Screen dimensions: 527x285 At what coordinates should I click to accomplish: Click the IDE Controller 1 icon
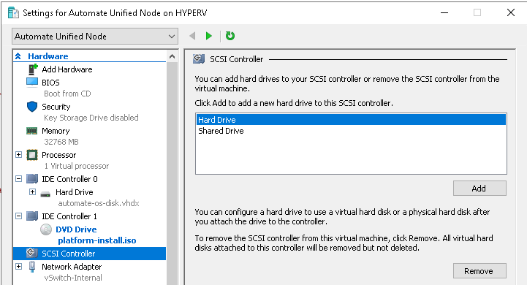[x=32, y=216]
